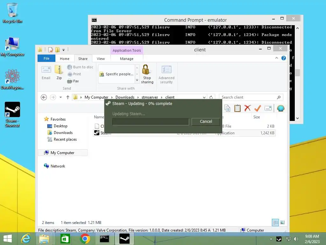Expand the address bar history dropdown
The width and height of the screenshot is (326, 245).
pyautogui.click(x=204, y=97)
